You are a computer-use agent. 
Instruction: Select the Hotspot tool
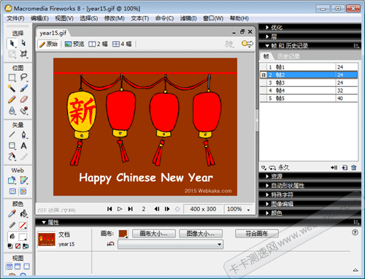coord(12,180)
